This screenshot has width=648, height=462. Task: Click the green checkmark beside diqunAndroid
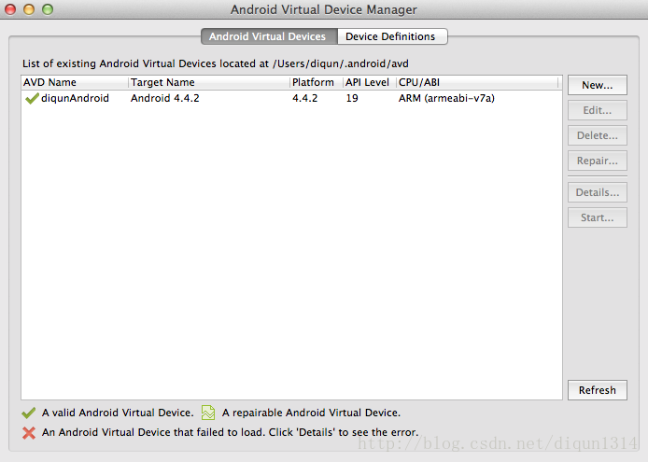click(32, 98)
